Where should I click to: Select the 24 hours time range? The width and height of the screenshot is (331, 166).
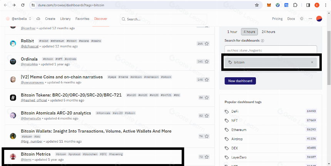point(268,32)
